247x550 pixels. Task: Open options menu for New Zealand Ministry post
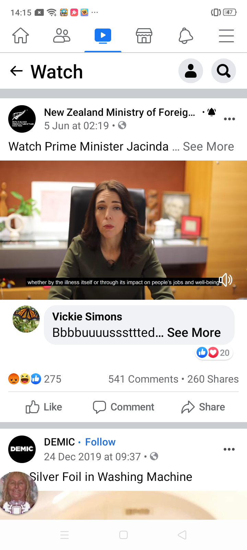click(229, 119)
